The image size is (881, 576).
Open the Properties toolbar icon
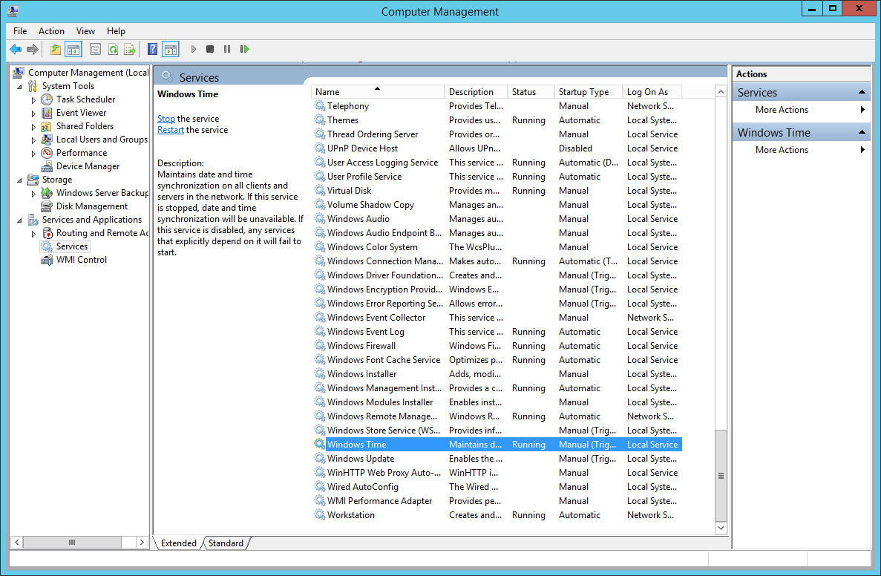click(x=96, y=50)
